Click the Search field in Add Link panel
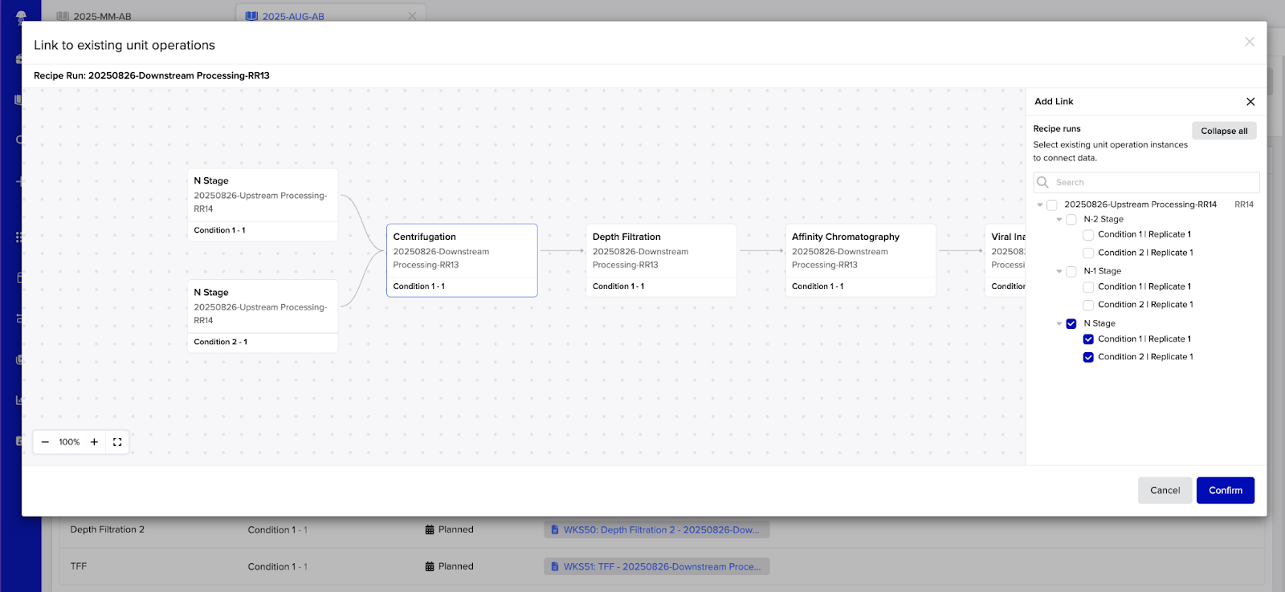The width and height of the screenshot is (1285, 592). point(1154,182)
